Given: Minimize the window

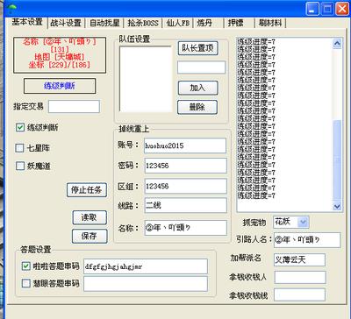Looking at the screenshot, I should 312,9.
